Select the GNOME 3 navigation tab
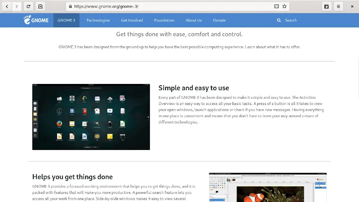The image size is (359, 202). click(66, 20)
